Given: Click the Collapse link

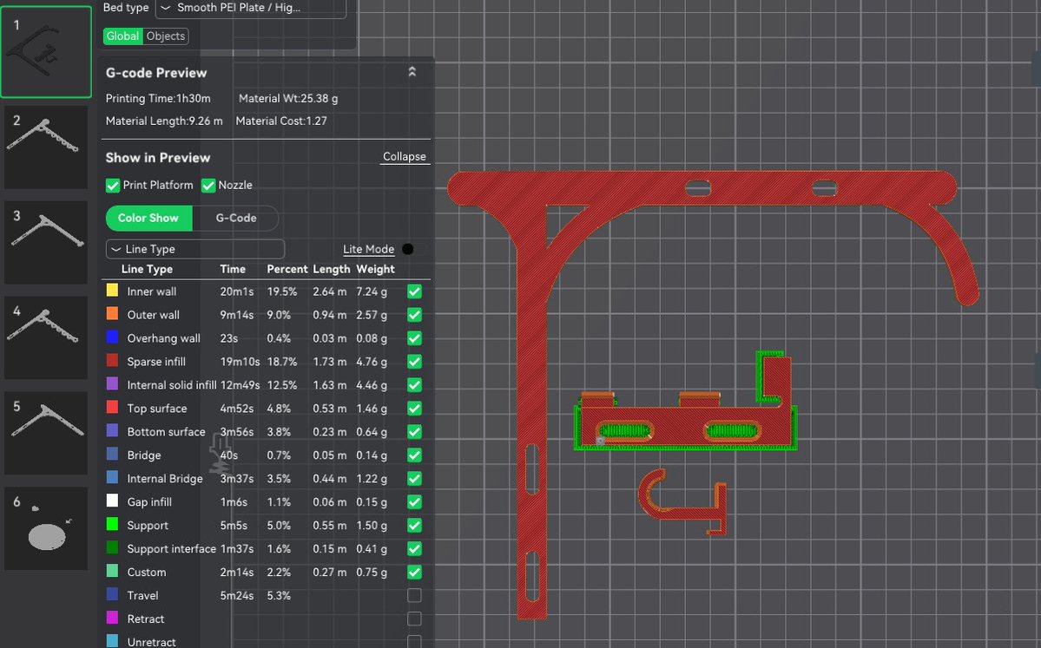Looking at the screenshot, I should coord(405,156).
